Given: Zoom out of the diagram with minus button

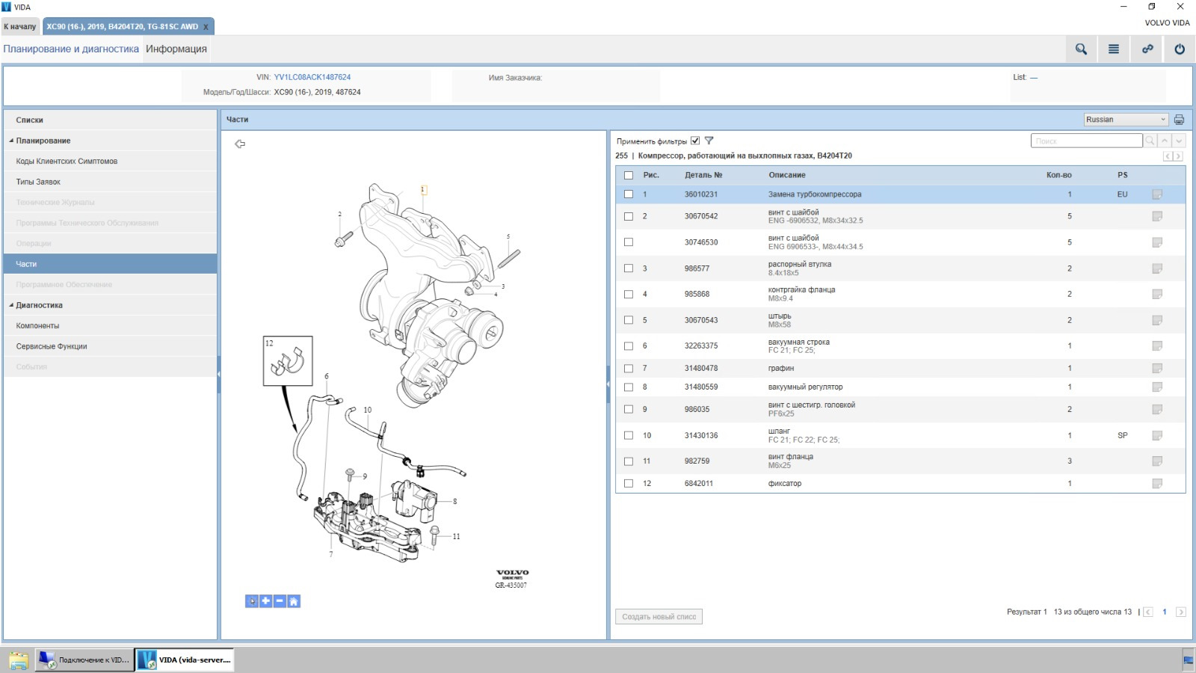Looking at the screenshot, I should [280, 601].
